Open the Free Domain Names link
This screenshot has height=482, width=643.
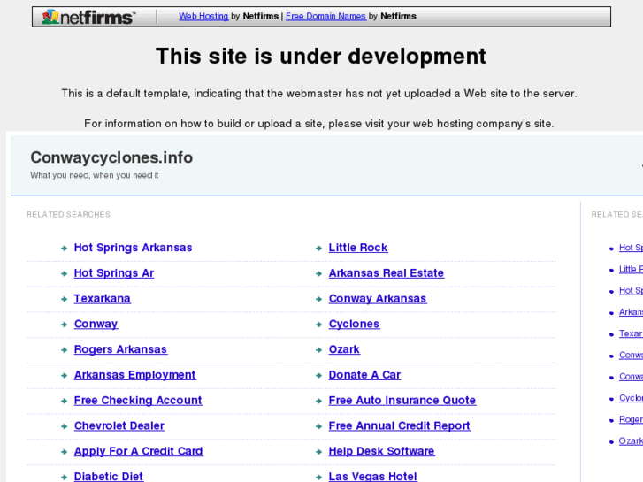pos(325,16)
